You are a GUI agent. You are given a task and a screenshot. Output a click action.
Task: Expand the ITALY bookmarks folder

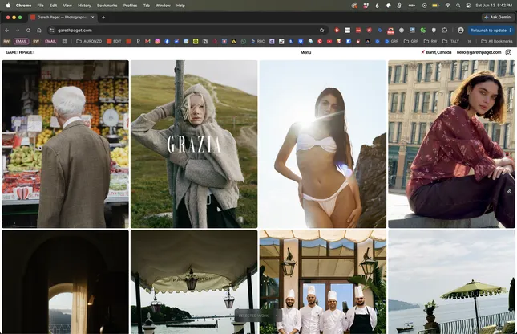[450, 41]
